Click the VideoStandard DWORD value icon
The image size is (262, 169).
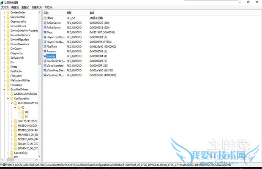pyautogui.click(x=45, y=65)
